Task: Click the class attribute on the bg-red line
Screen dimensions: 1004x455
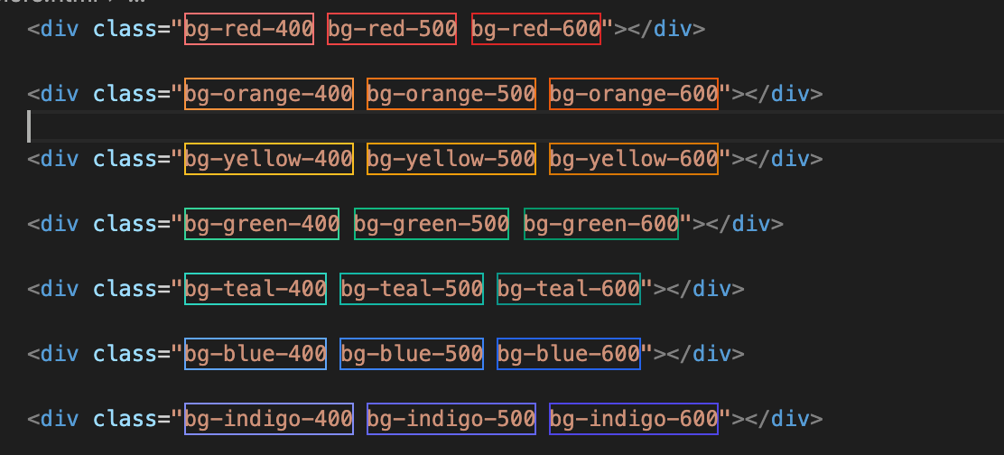Action: point(125,29)
